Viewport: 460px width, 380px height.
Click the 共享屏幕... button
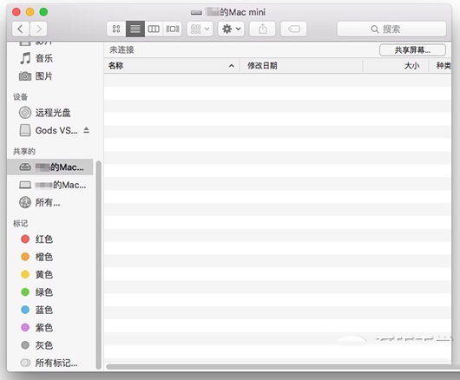(x=412, y=50)
